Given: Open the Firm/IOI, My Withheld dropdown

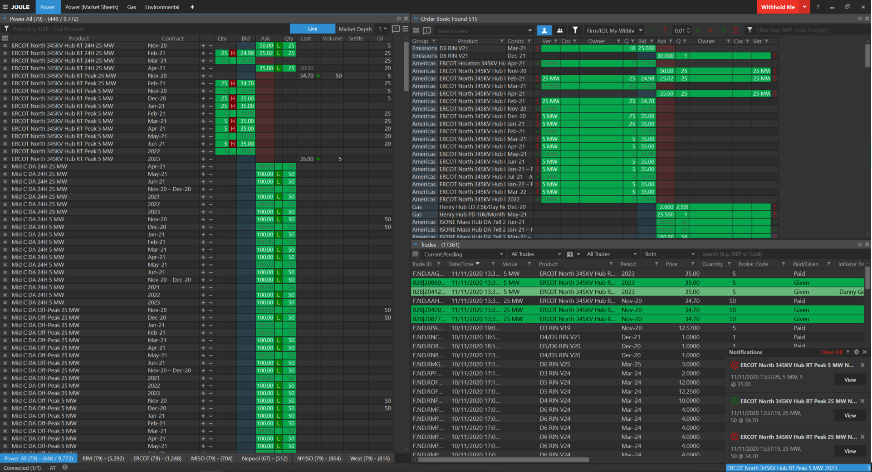Looking at the screenshot, I should tap(615, 30).
